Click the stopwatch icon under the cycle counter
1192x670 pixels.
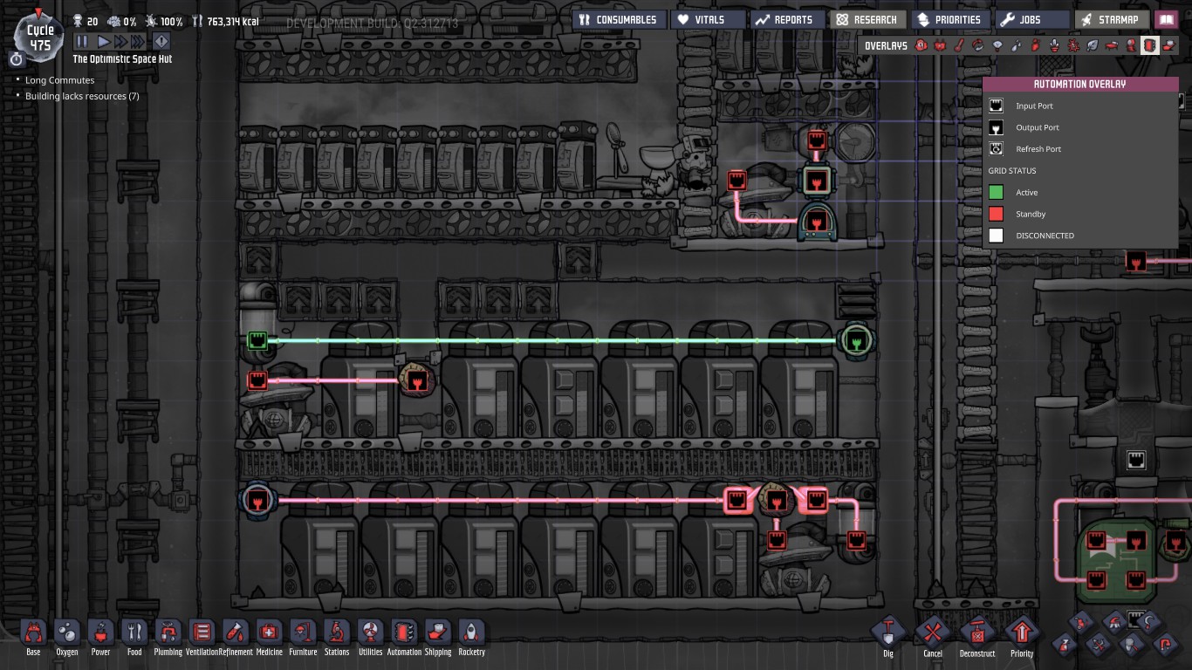tap(17, 59)
